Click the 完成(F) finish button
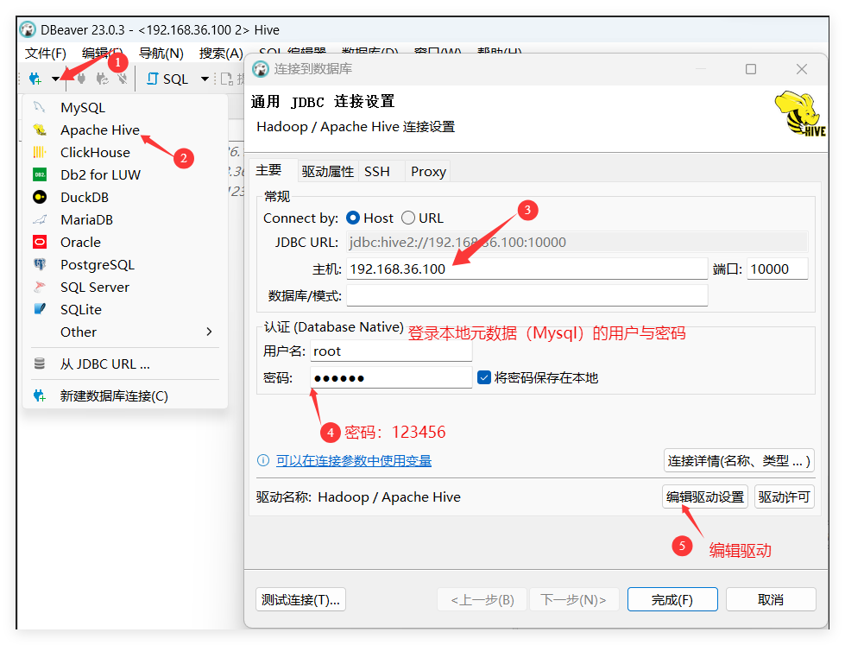845x645 pixels. (x=672, y=599)
